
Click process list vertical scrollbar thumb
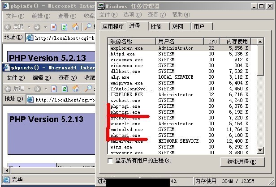click(260, 60)
